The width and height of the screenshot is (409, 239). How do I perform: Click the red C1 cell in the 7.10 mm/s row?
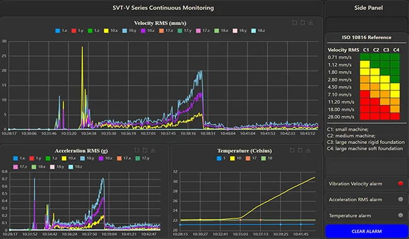(365, 94)
